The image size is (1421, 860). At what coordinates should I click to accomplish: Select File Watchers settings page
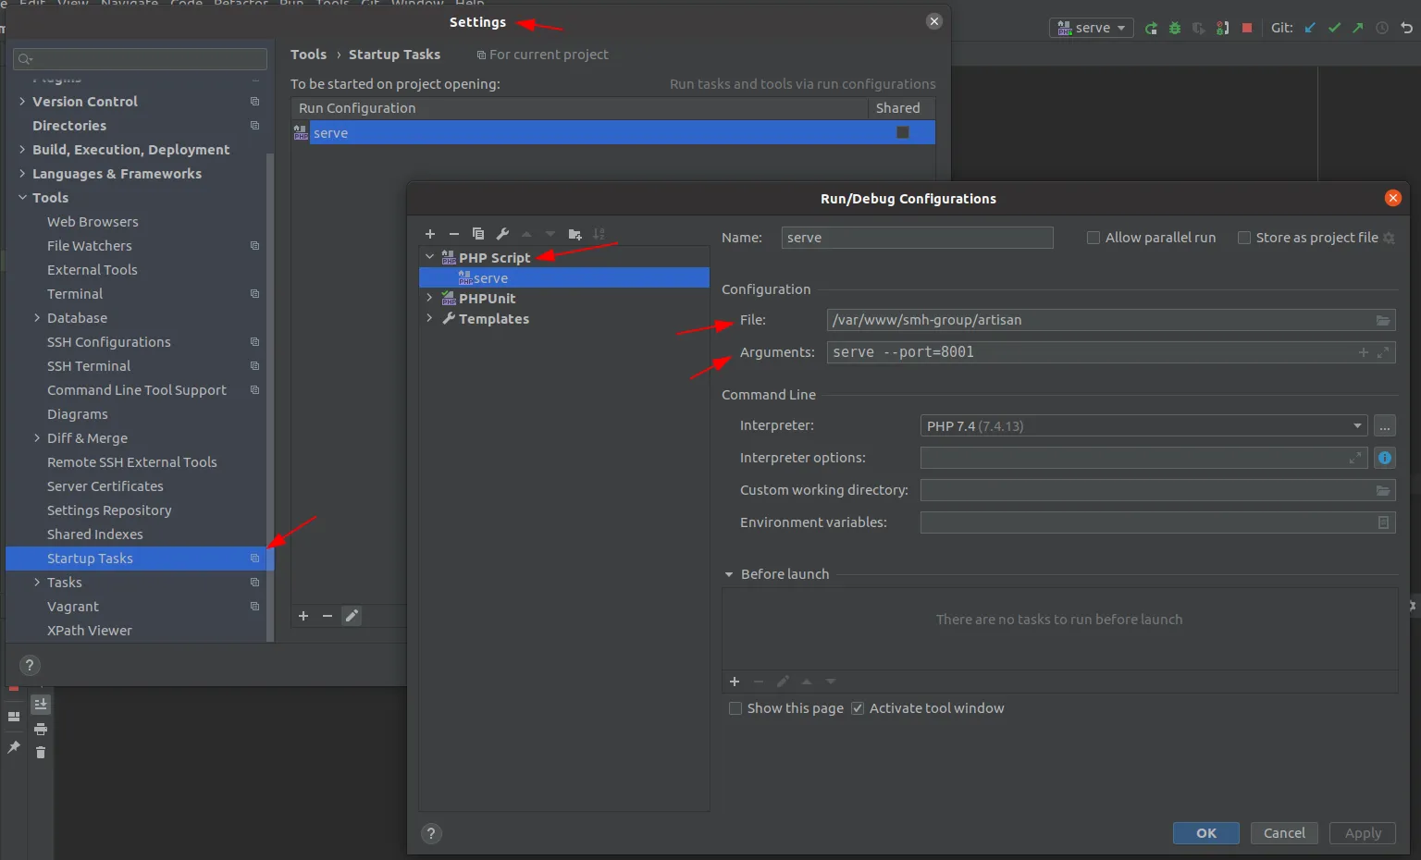point(90,246)
